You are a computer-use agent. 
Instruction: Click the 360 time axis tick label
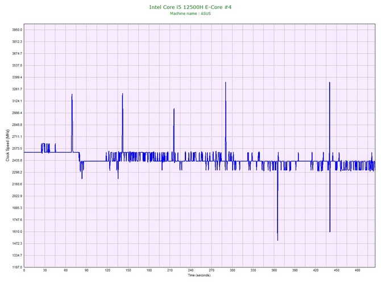point(274,270)
